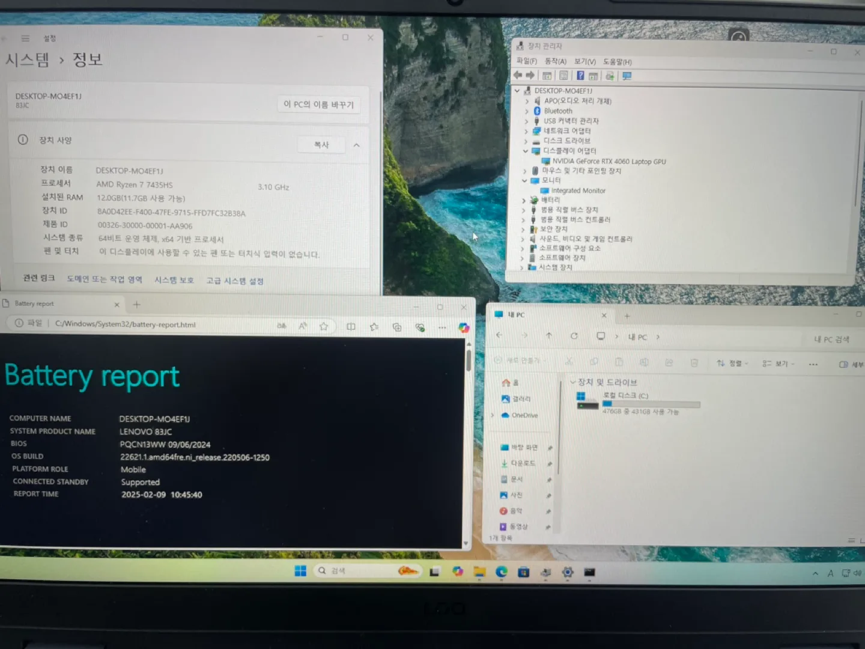Expand the OneDrive node in File Explorer sidebar

[493, 415]
